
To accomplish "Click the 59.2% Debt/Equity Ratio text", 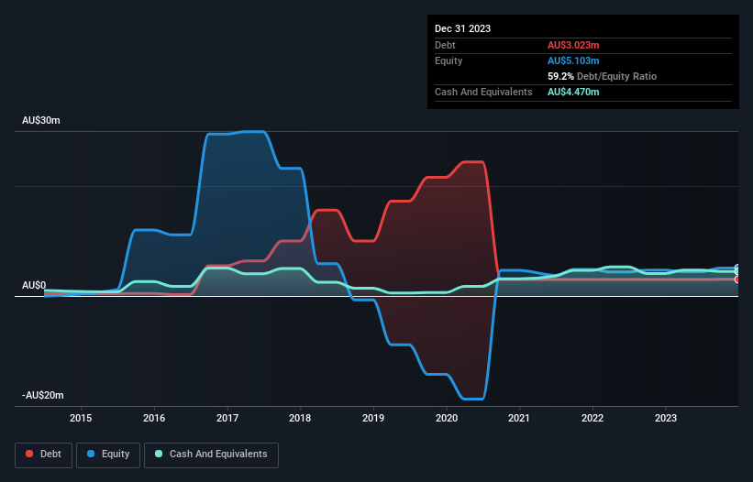I will point(603,76).
